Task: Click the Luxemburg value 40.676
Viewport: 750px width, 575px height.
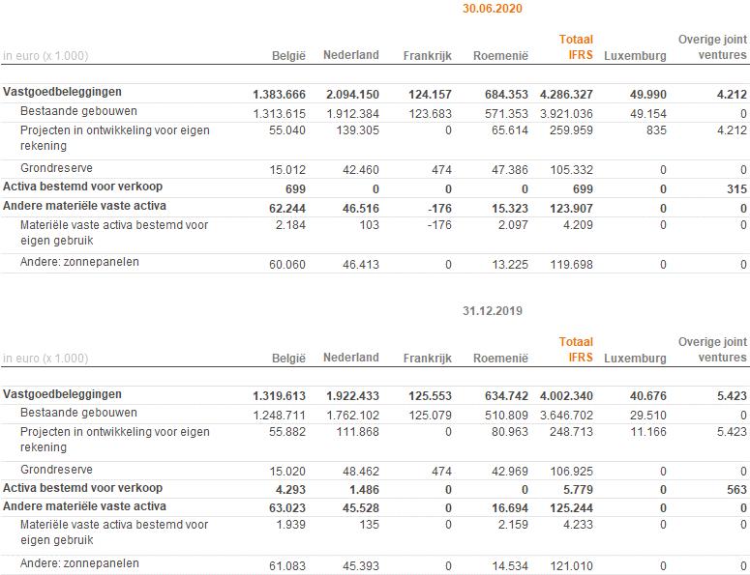Action: click(648, 396)
